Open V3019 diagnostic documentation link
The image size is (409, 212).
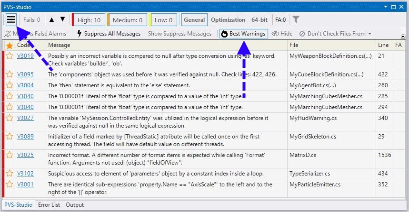click(25, 56)
